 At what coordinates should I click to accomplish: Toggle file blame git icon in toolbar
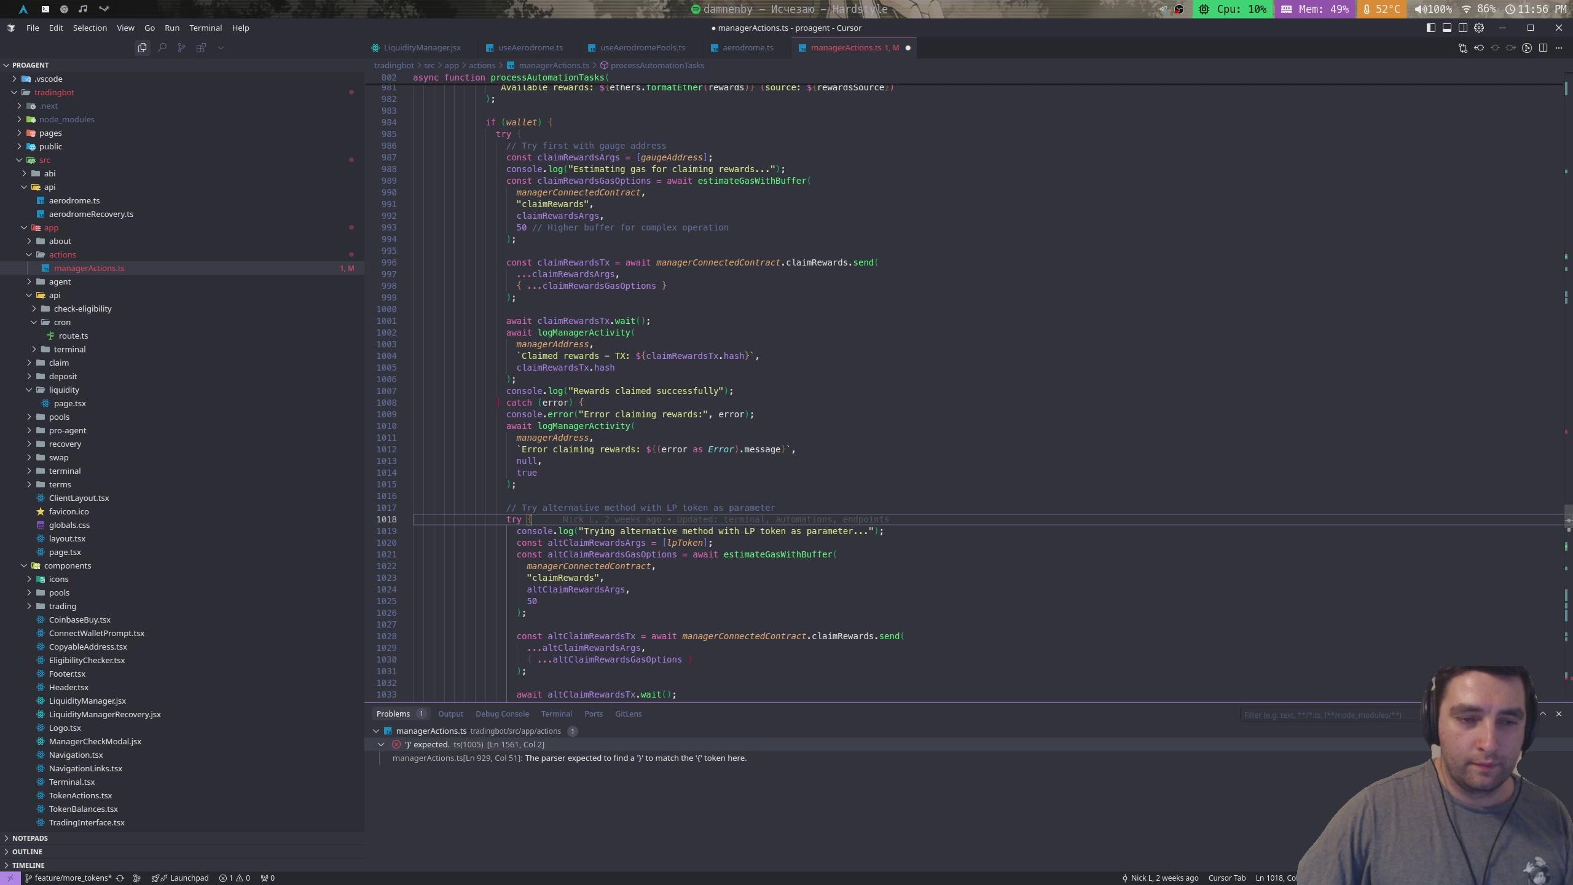point(1527,48)
